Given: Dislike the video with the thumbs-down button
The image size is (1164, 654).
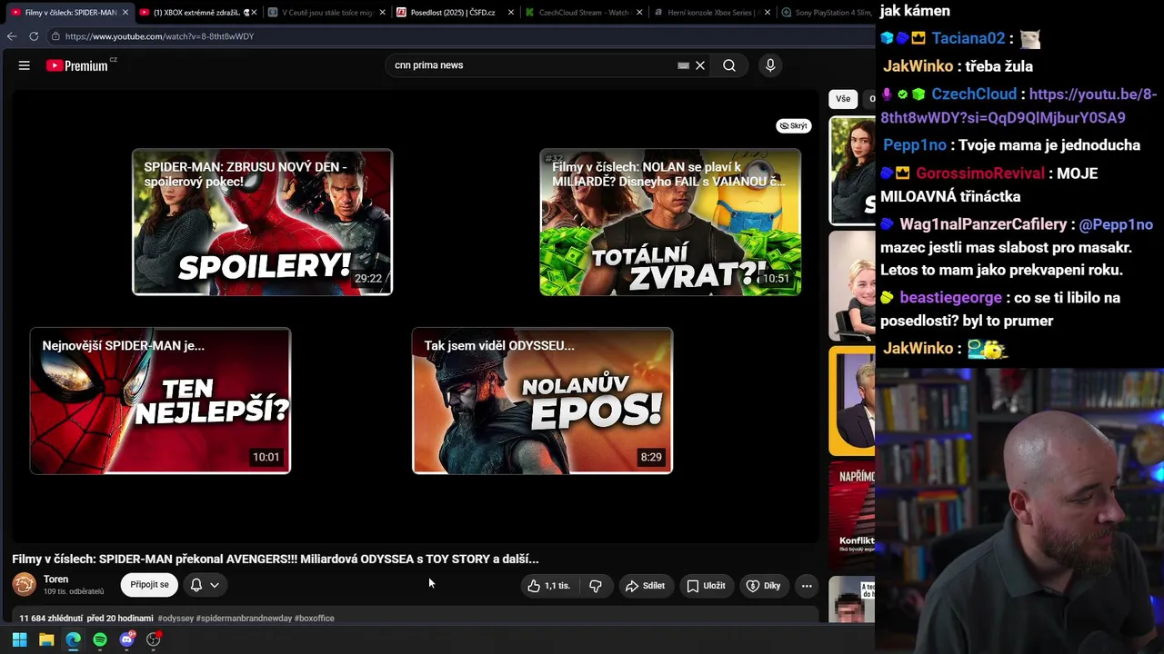Looking at the screenshot, I should [596, 586].
